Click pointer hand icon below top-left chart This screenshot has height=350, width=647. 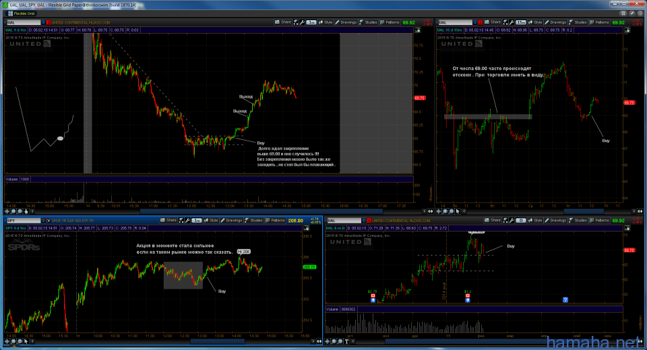[x=26, y=211]
